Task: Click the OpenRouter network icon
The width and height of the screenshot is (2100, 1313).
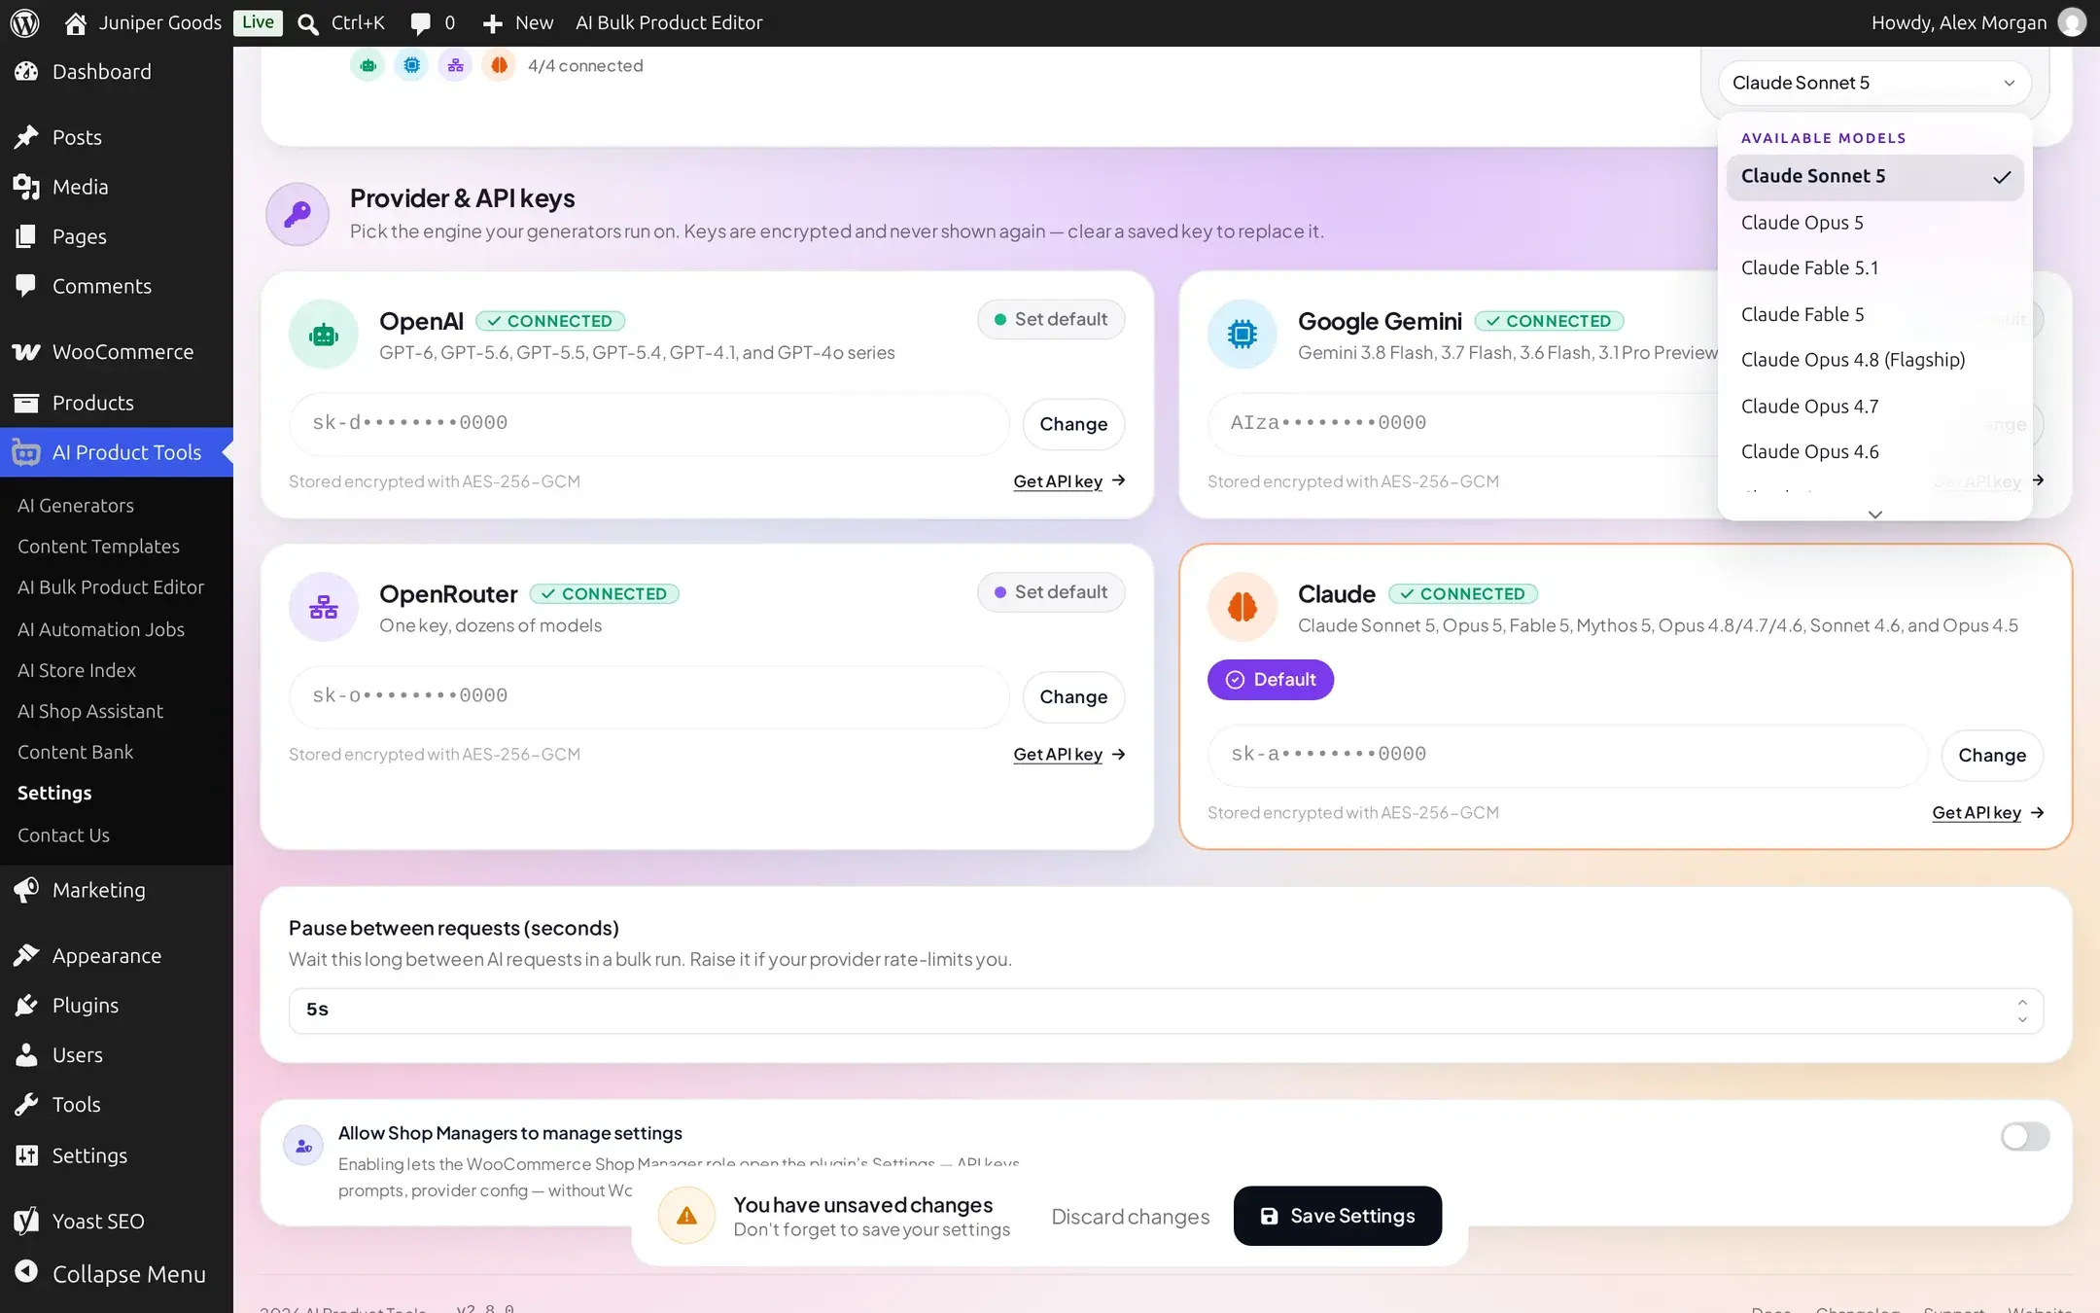Action: (x=324, y=607)
